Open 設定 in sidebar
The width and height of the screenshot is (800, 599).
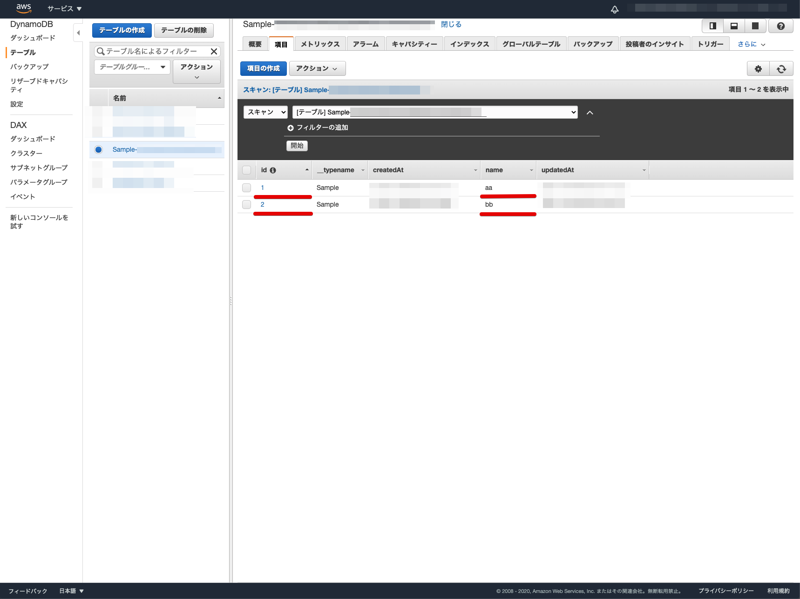tap(17, 105)
